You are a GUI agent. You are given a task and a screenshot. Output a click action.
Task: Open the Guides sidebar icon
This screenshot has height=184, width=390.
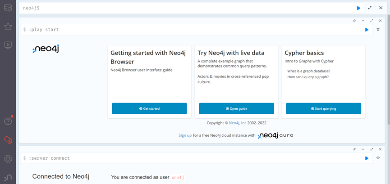[x=8, y=45]
